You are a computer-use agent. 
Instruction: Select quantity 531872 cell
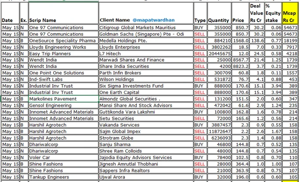(219, 79)
